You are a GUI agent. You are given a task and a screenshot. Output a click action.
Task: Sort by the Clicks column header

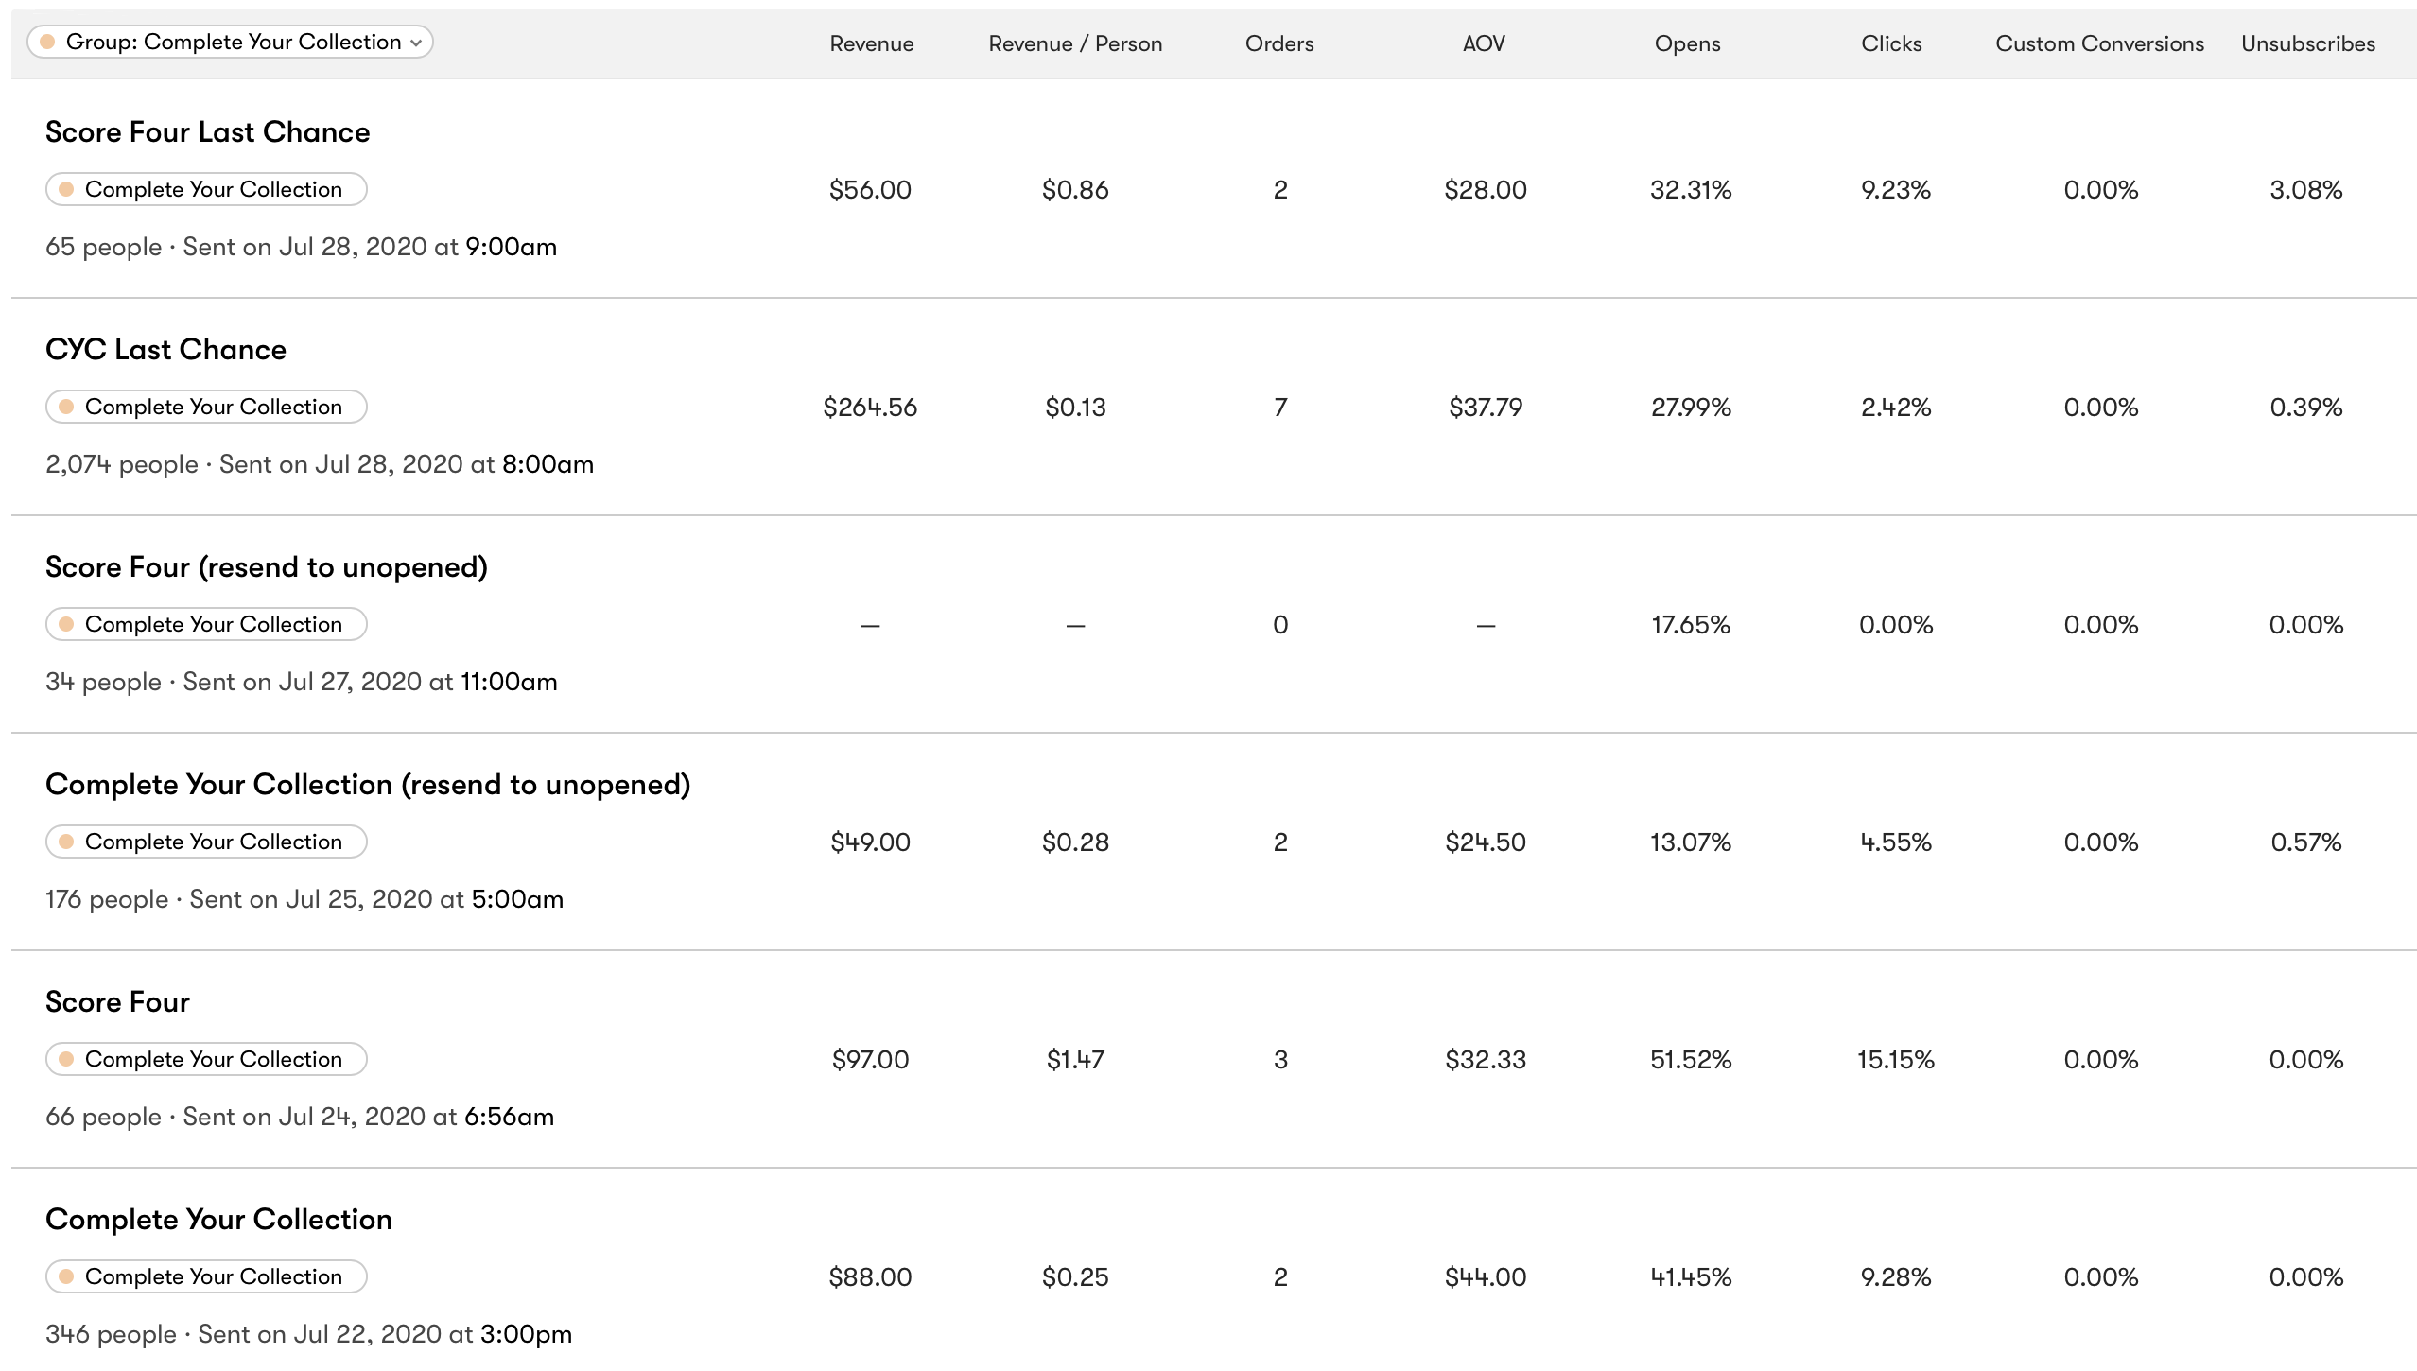(x=1891, y=43)
